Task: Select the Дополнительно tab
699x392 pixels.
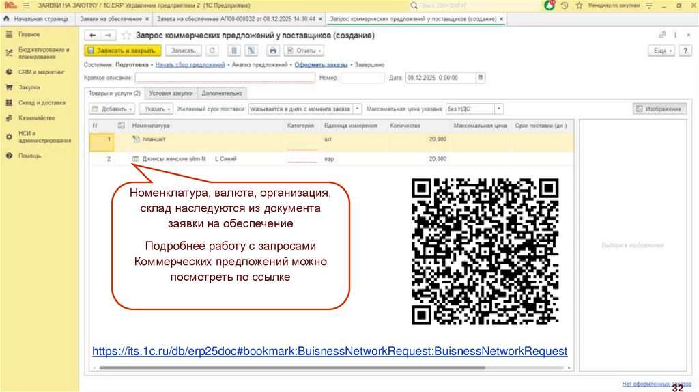Action: tap(222, 93)
